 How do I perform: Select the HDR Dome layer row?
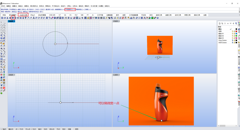click(x=227, y=43)
